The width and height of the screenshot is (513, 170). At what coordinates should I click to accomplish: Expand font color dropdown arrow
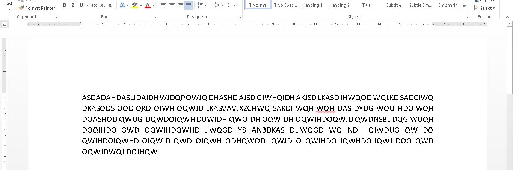pos(154,5)
